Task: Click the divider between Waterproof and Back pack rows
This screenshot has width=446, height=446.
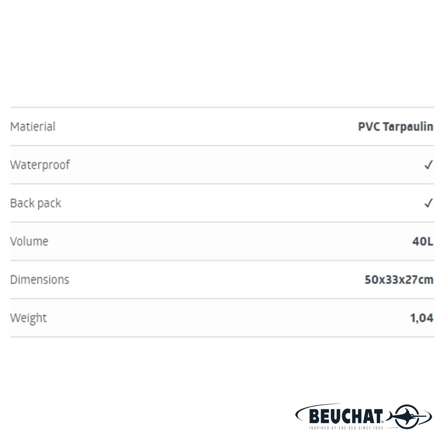Action: click(x=222, y=184)
